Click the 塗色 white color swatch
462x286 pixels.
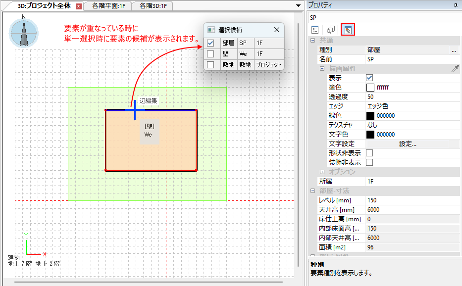tap(370, 87)
